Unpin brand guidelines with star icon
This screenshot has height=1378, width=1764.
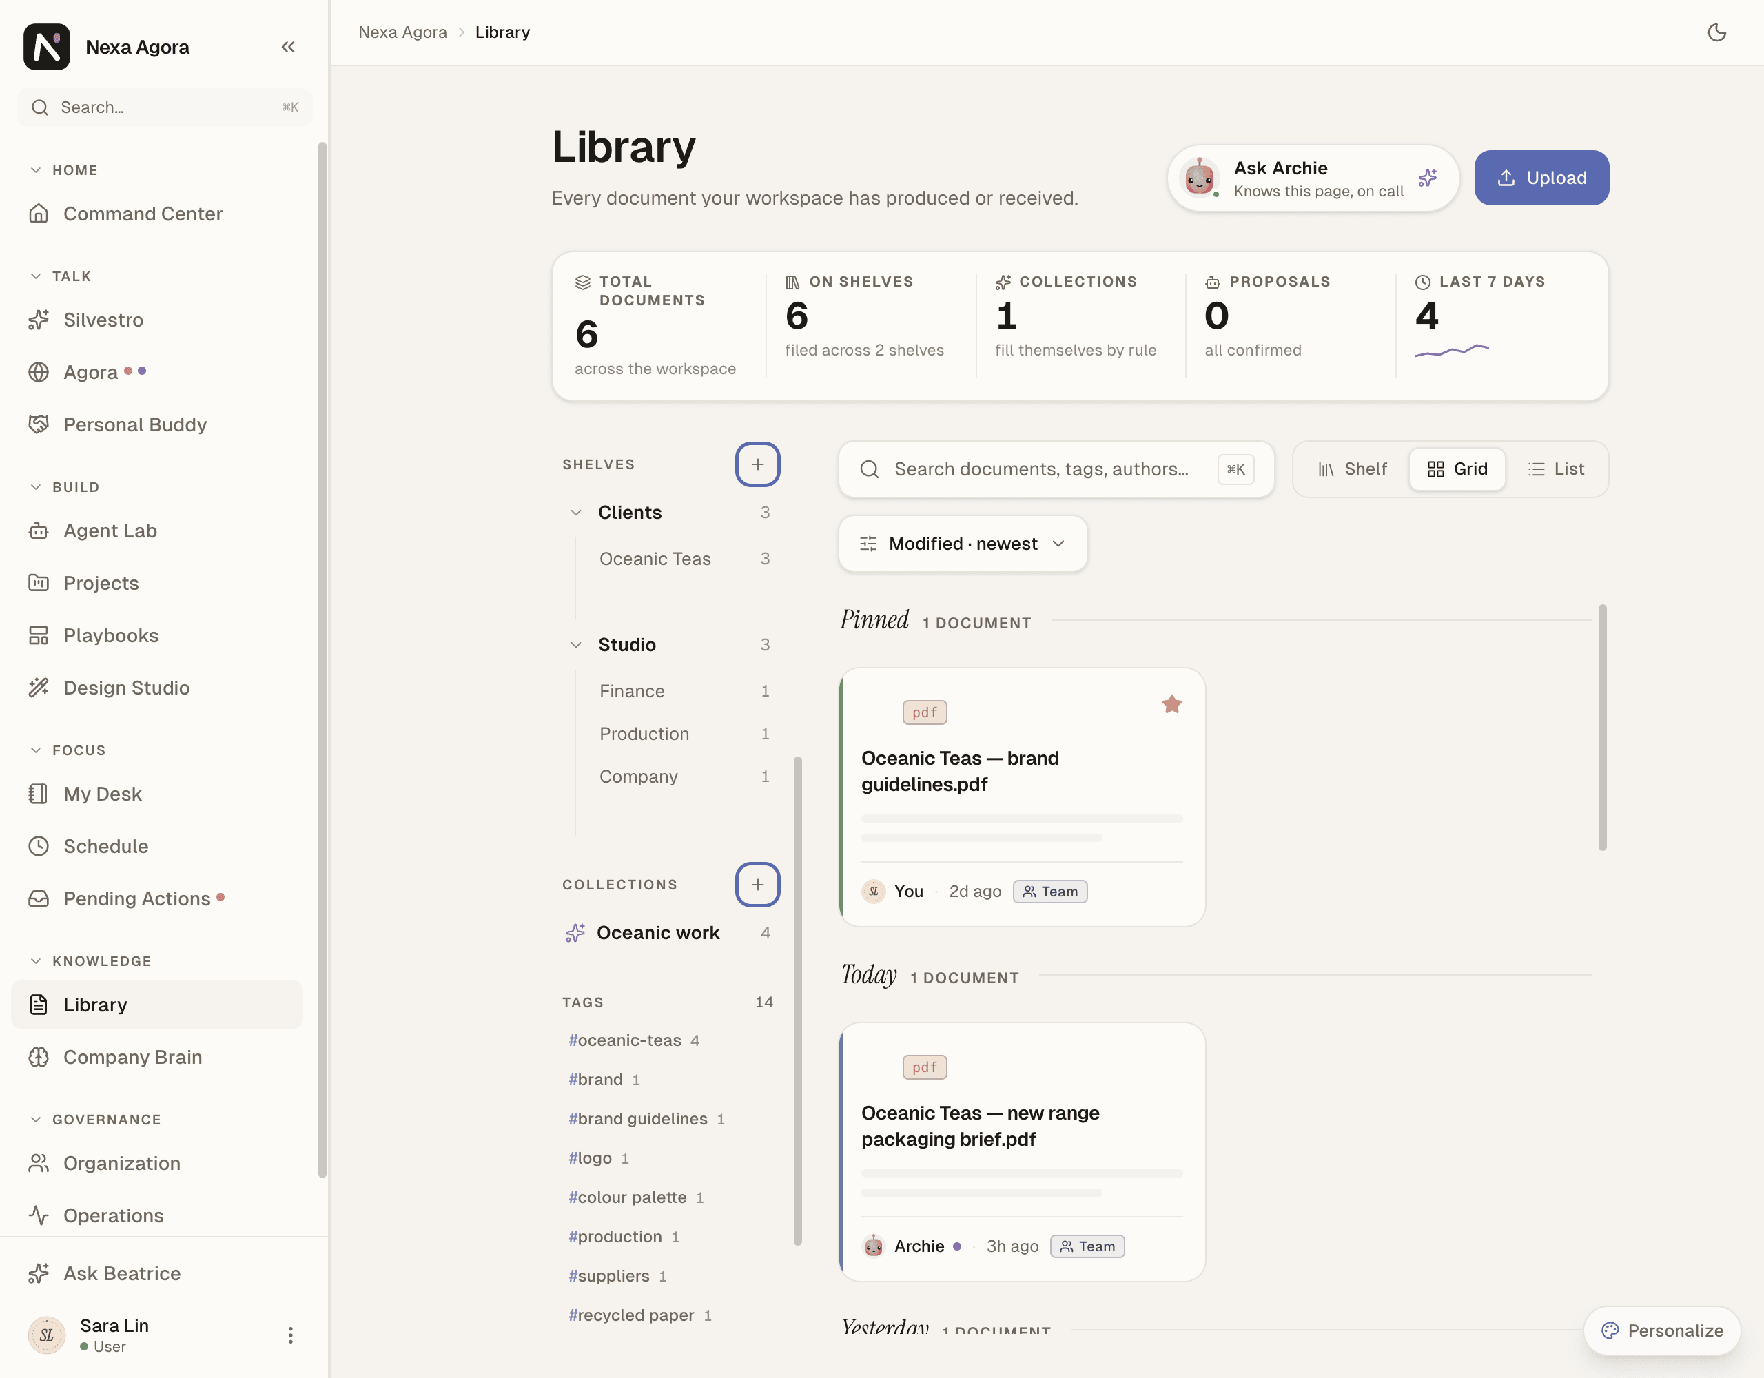click(x=1171, y=704)
